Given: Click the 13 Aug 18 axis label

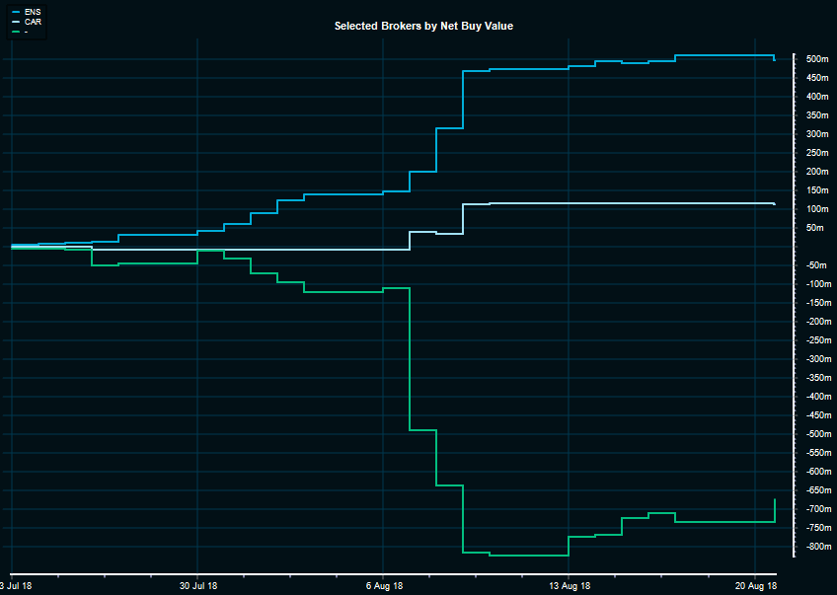Looking at the screenshot, I should 570,585.
